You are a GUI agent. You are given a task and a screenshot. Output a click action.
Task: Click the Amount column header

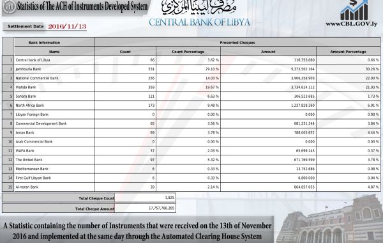tap(268, 52)
